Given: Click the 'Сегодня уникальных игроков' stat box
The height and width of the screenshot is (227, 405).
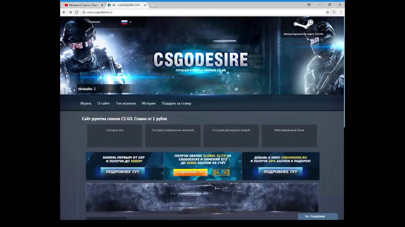Looking at the screenshot, I should (x=173, y=136).
